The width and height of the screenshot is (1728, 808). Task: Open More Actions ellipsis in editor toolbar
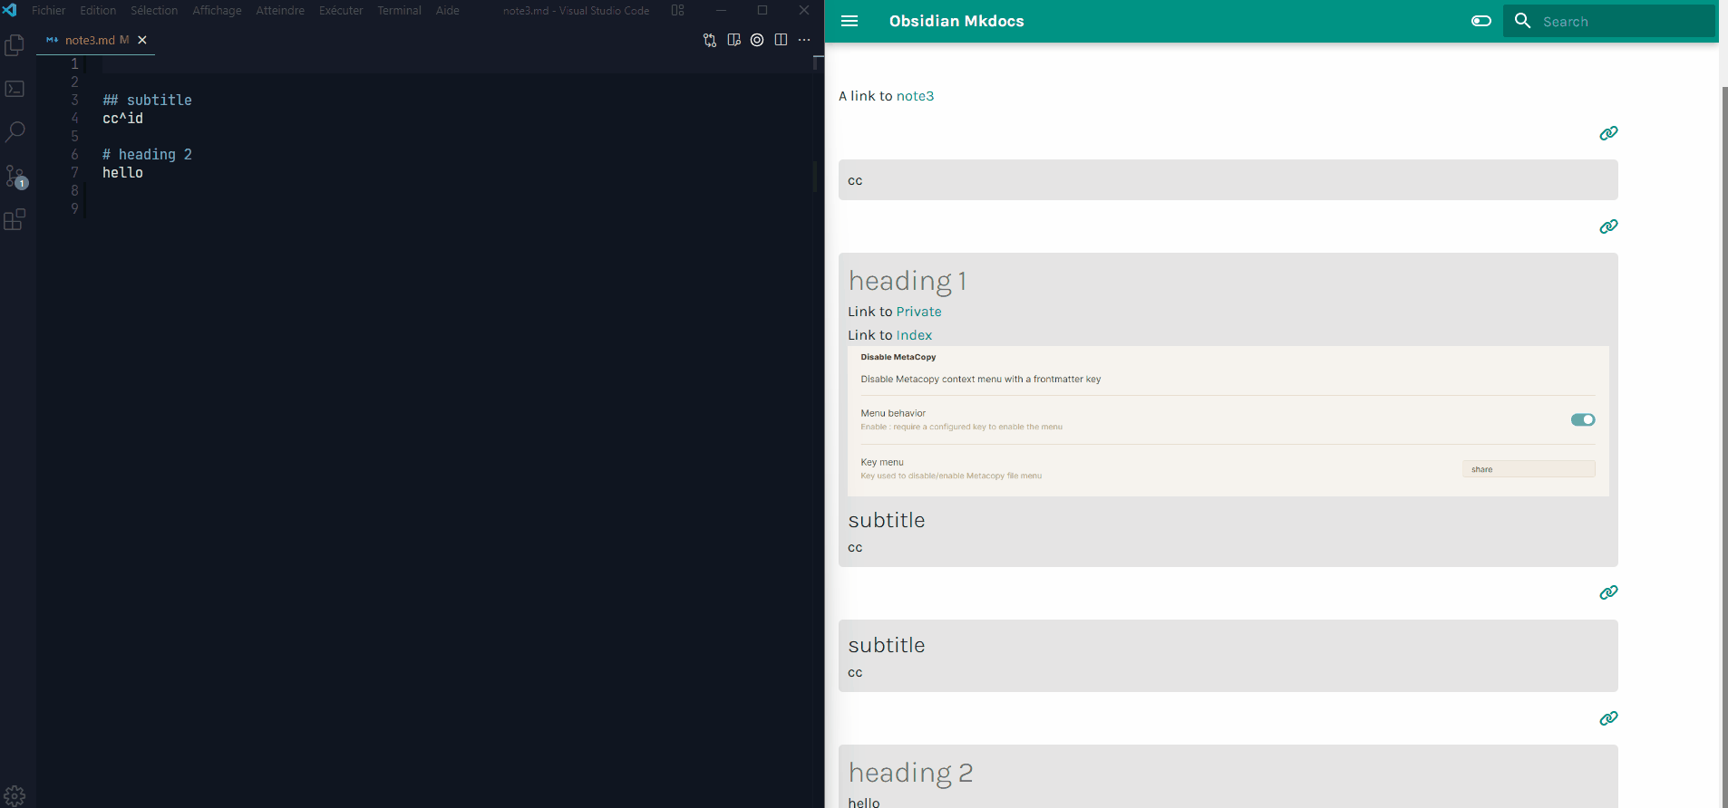pos(804,40)
